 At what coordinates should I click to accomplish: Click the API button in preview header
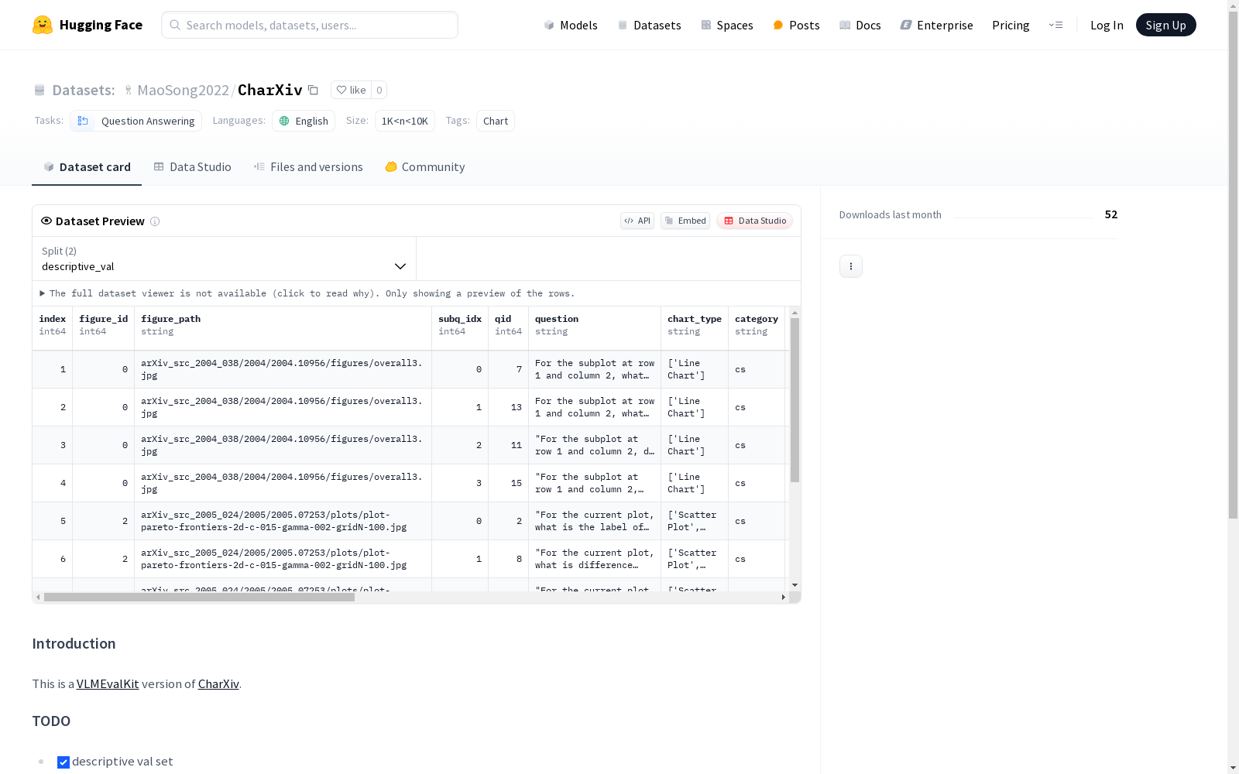(x=637, y=221)
